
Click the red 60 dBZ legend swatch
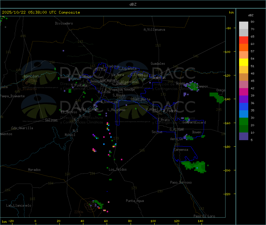[x=244, y=40]
